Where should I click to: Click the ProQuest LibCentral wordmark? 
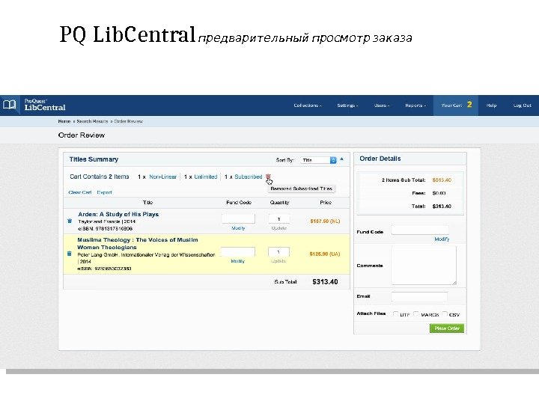(45, 105)
